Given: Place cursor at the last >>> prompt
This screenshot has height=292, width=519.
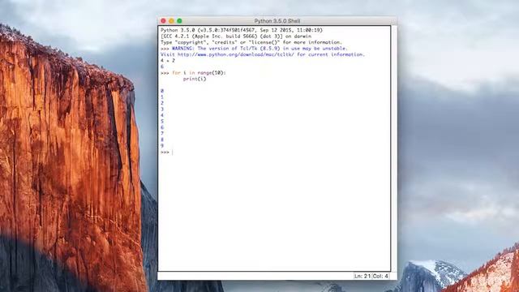Looking at the screenshot, I should (173, 152).
